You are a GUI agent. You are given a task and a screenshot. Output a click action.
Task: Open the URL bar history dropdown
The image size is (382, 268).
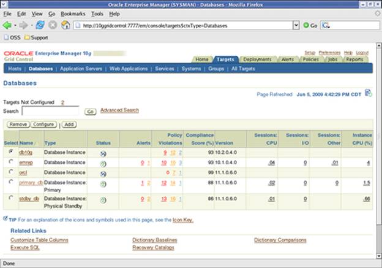296,25
